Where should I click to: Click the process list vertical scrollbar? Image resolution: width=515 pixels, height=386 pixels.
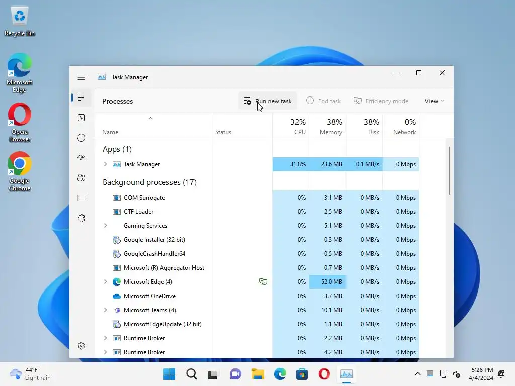point(449,171)
